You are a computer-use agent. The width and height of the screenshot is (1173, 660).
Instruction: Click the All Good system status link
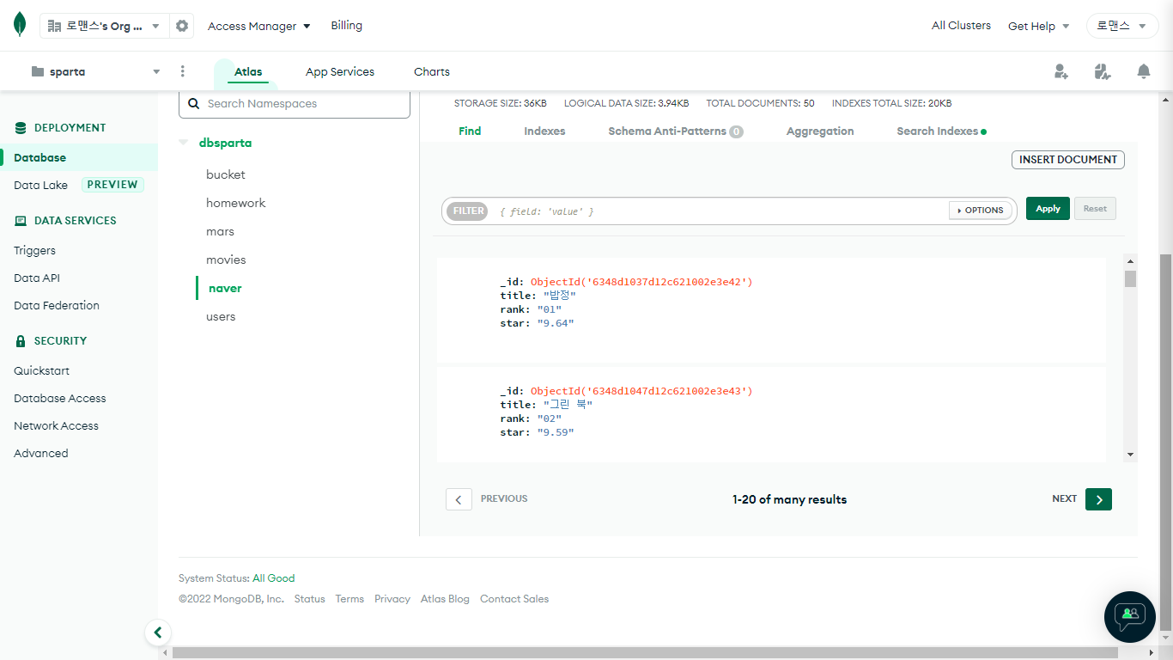(273, 578)
